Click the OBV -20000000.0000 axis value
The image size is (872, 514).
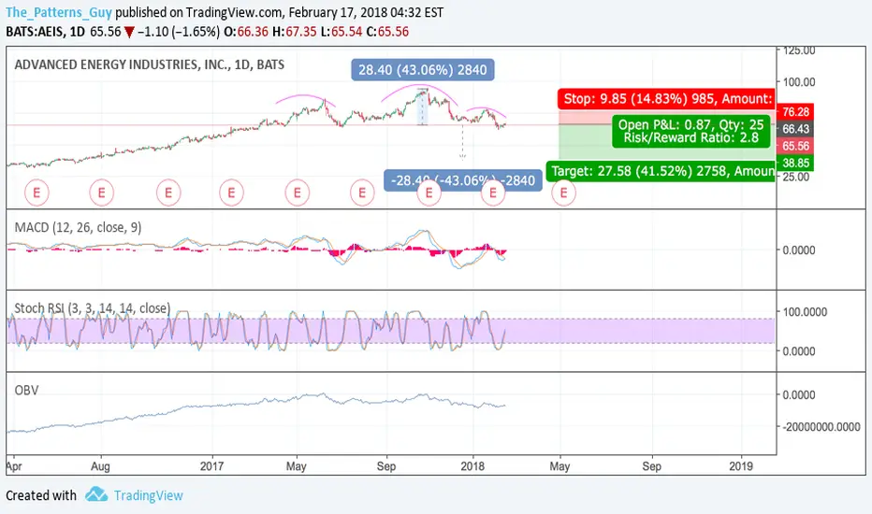(x=822, y=427)
